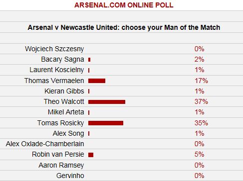Viewport: 243px width, 181px height.
Task: Select the Kieran Gibbs row label
Action: coord(64,91)
